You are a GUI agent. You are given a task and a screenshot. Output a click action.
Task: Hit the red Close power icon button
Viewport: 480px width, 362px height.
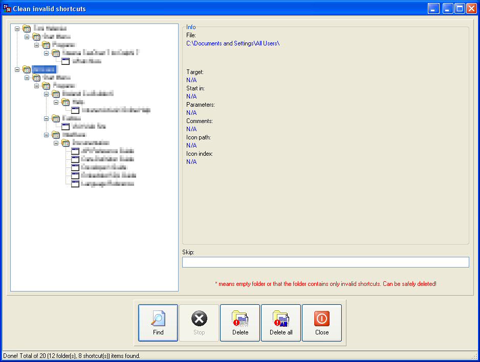[x=322, y=323]
